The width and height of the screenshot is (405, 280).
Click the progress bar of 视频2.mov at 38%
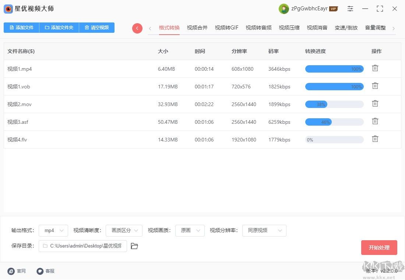pyautogui.click(x=334, y=104)
